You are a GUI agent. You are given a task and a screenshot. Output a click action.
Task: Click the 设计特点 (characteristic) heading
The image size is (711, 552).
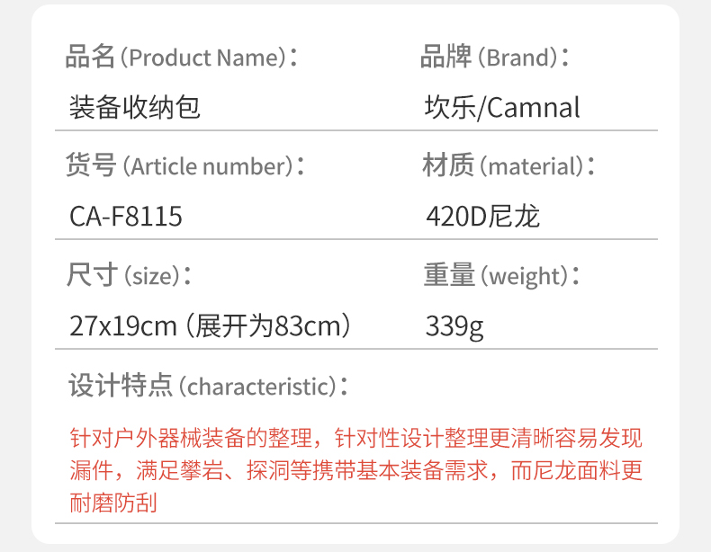click(x=208, y=387)
